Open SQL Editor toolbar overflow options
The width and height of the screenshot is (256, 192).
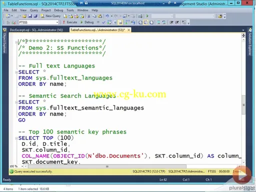click(x=188, y=22)
